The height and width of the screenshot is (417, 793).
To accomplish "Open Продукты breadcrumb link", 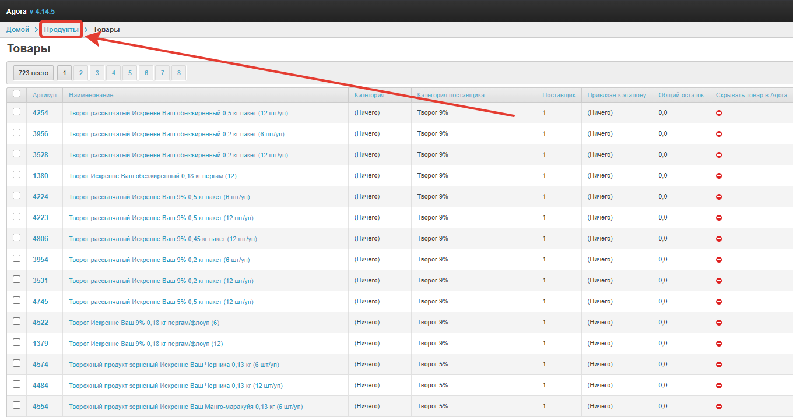I will pyautogui.click(x=61, y=30).
